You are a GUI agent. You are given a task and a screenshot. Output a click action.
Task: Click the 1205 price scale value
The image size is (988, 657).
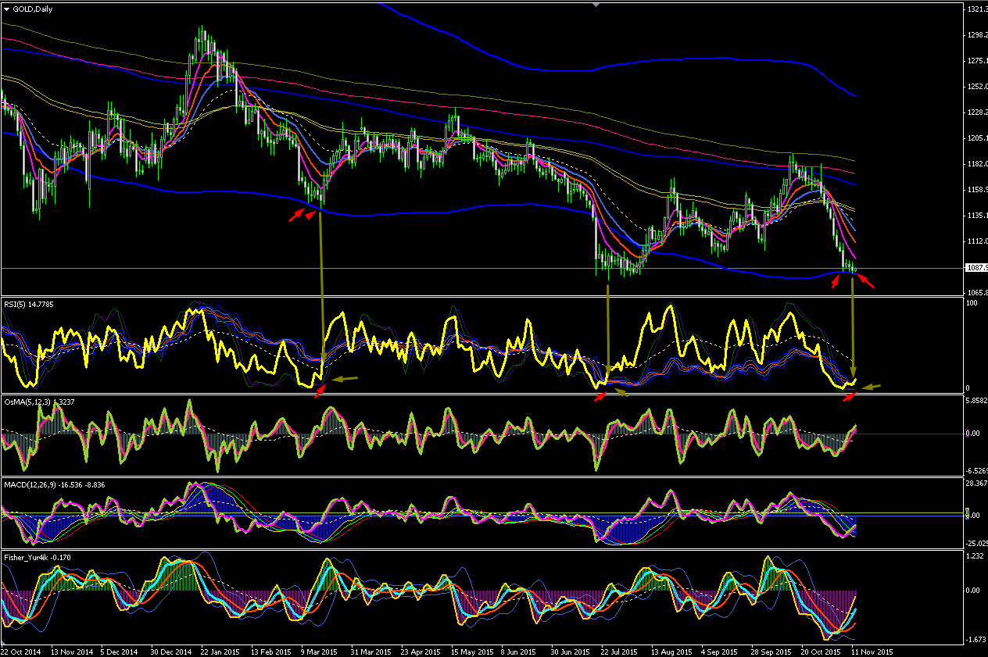tap(977, 138)
